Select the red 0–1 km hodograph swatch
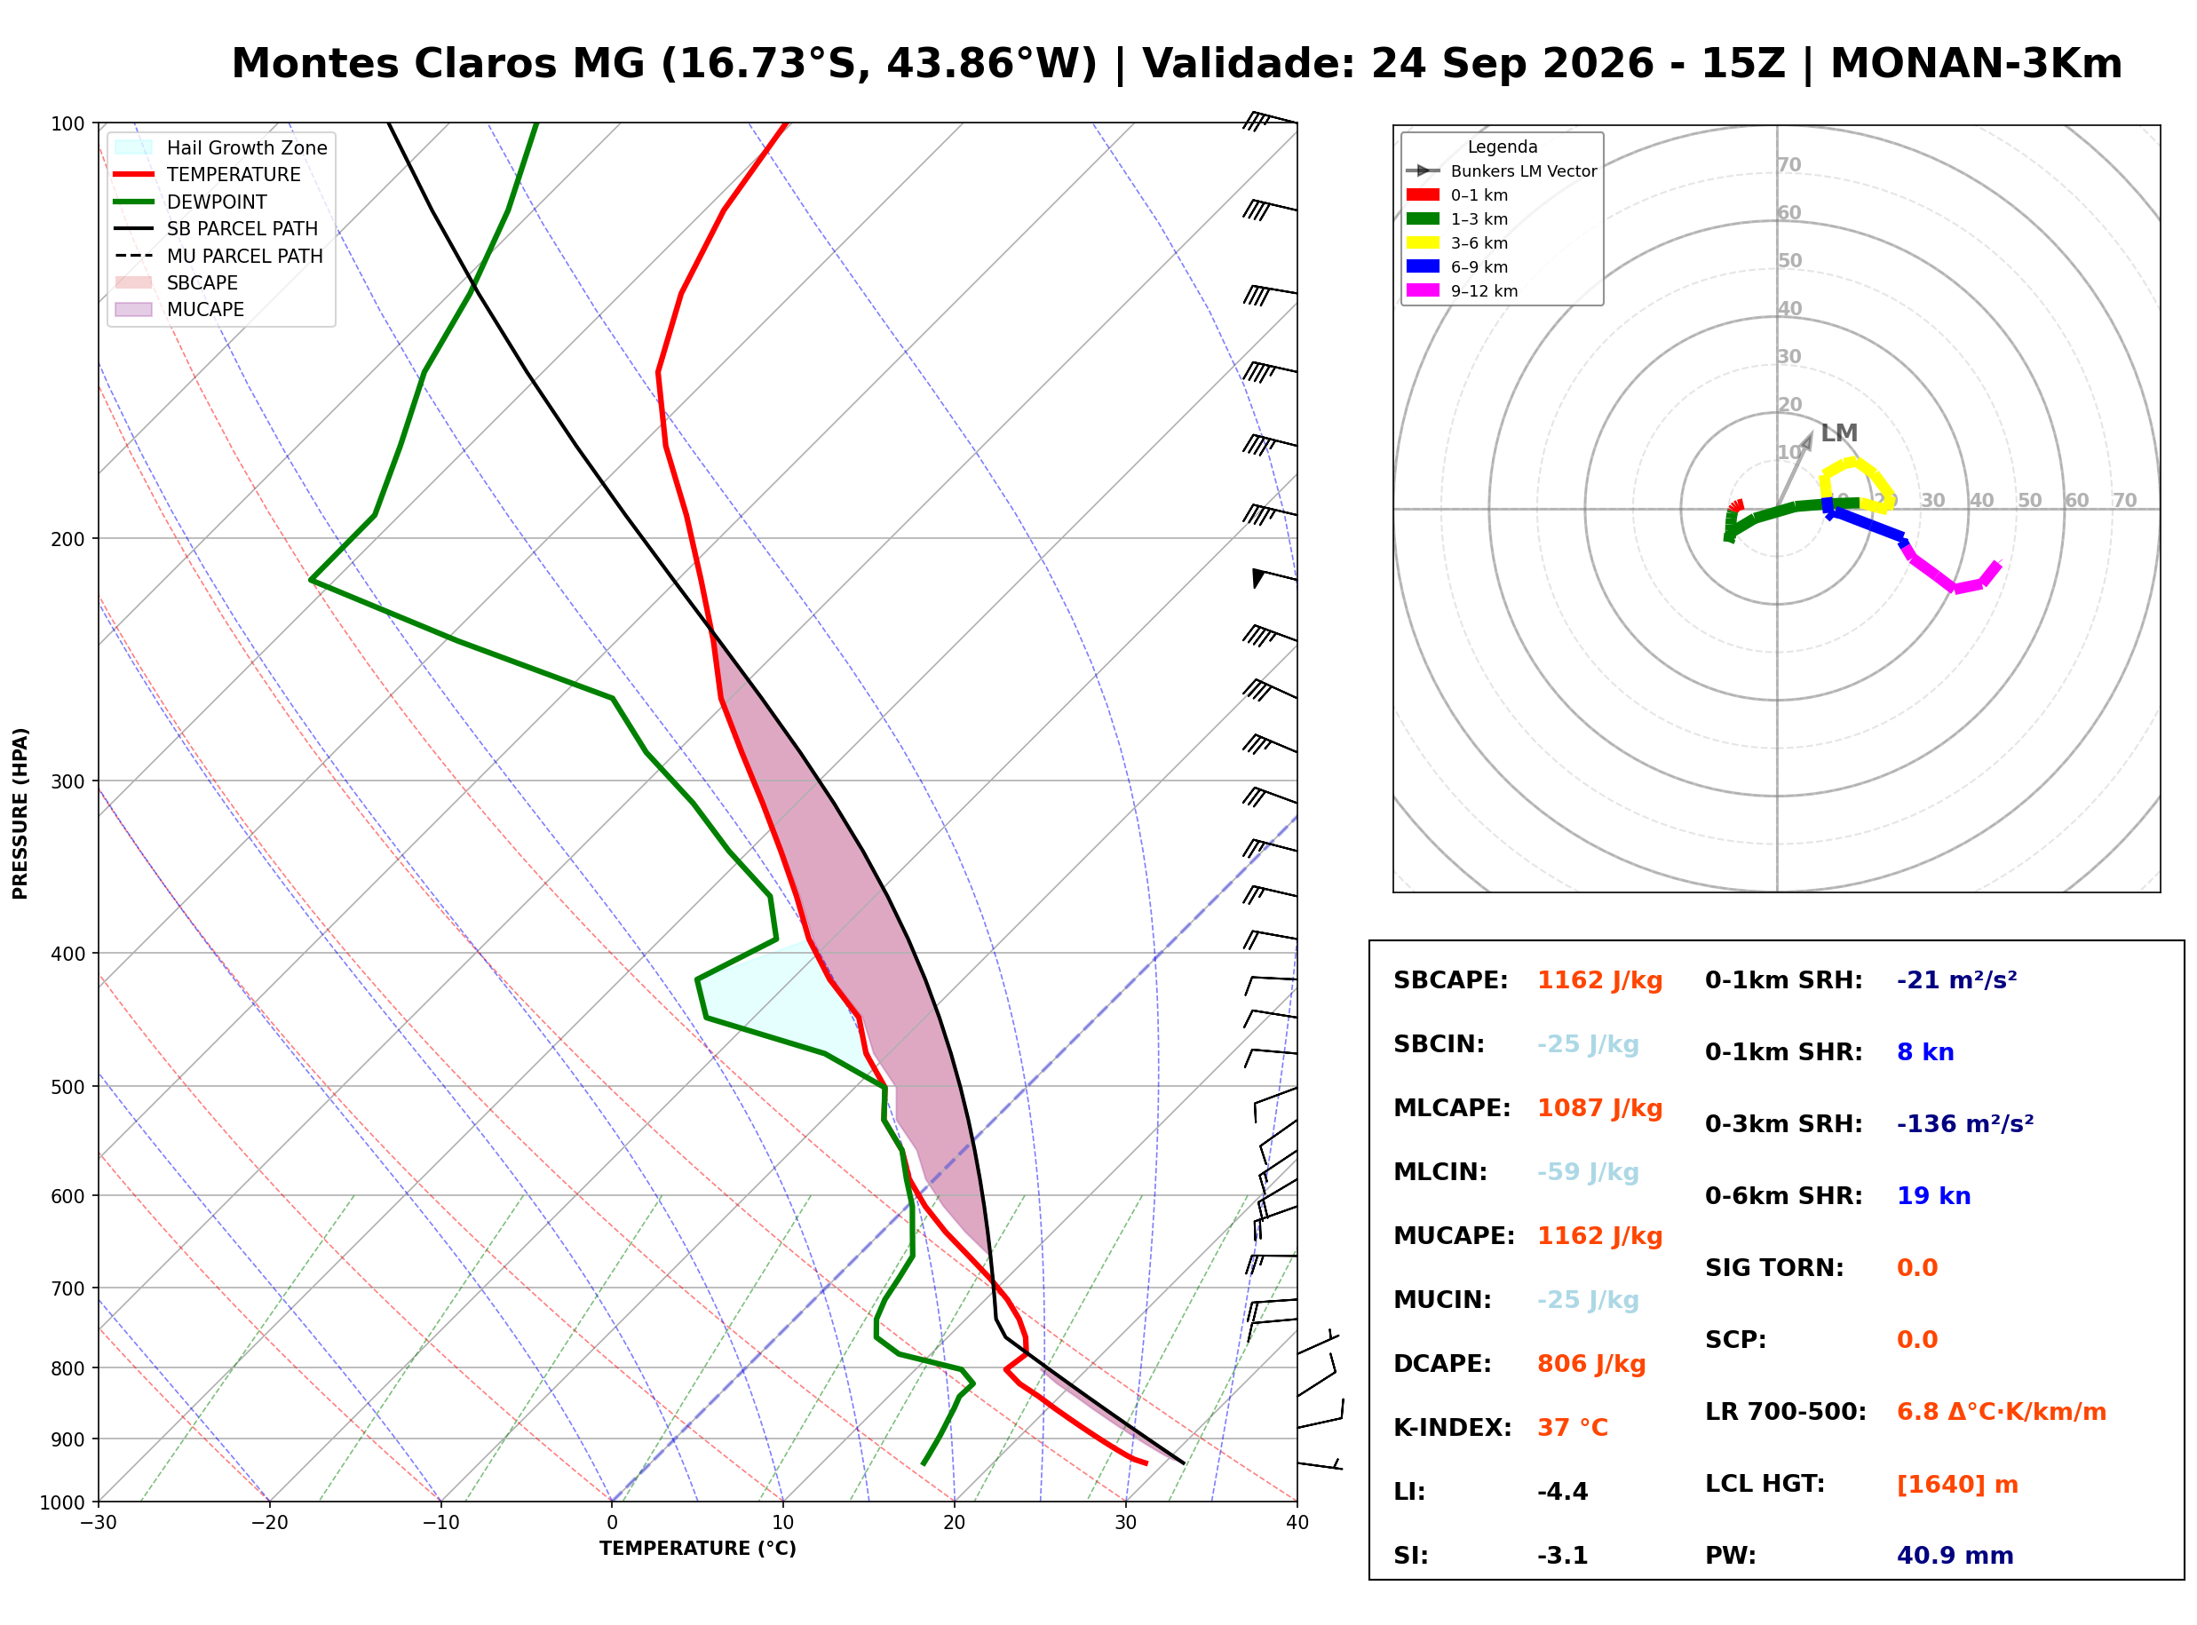Image resolution: width=2197 pixels, height=1625 pixels. [x=1423, y=194]
